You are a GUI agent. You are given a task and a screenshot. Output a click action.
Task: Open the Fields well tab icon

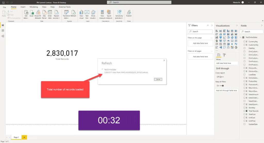[219, 55]
